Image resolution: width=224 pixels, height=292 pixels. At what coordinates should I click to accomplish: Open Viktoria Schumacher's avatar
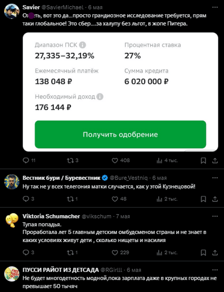(11, 220)
